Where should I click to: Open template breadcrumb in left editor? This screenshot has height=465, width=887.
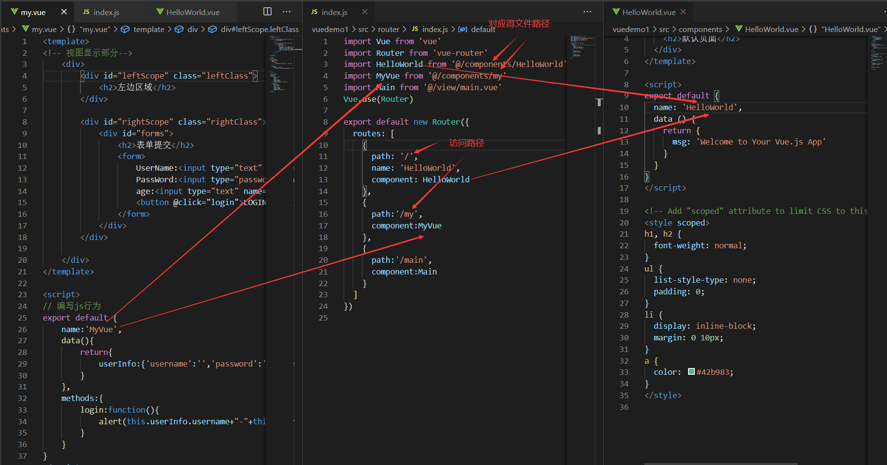click(x=148, y=29)
